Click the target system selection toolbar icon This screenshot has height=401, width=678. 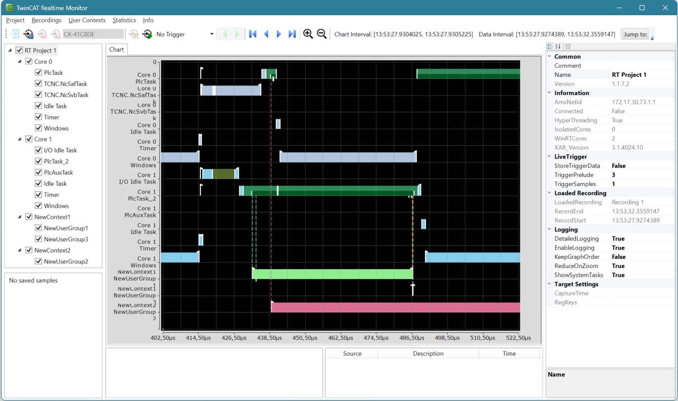tap(28, 34)
